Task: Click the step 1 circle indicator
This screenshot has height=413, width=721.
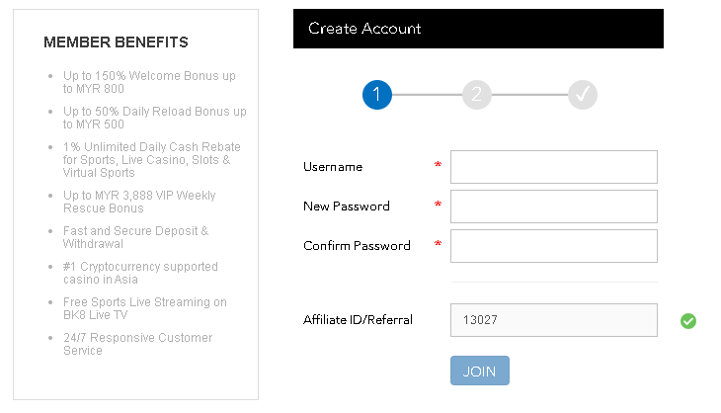Action: point(377,95)
